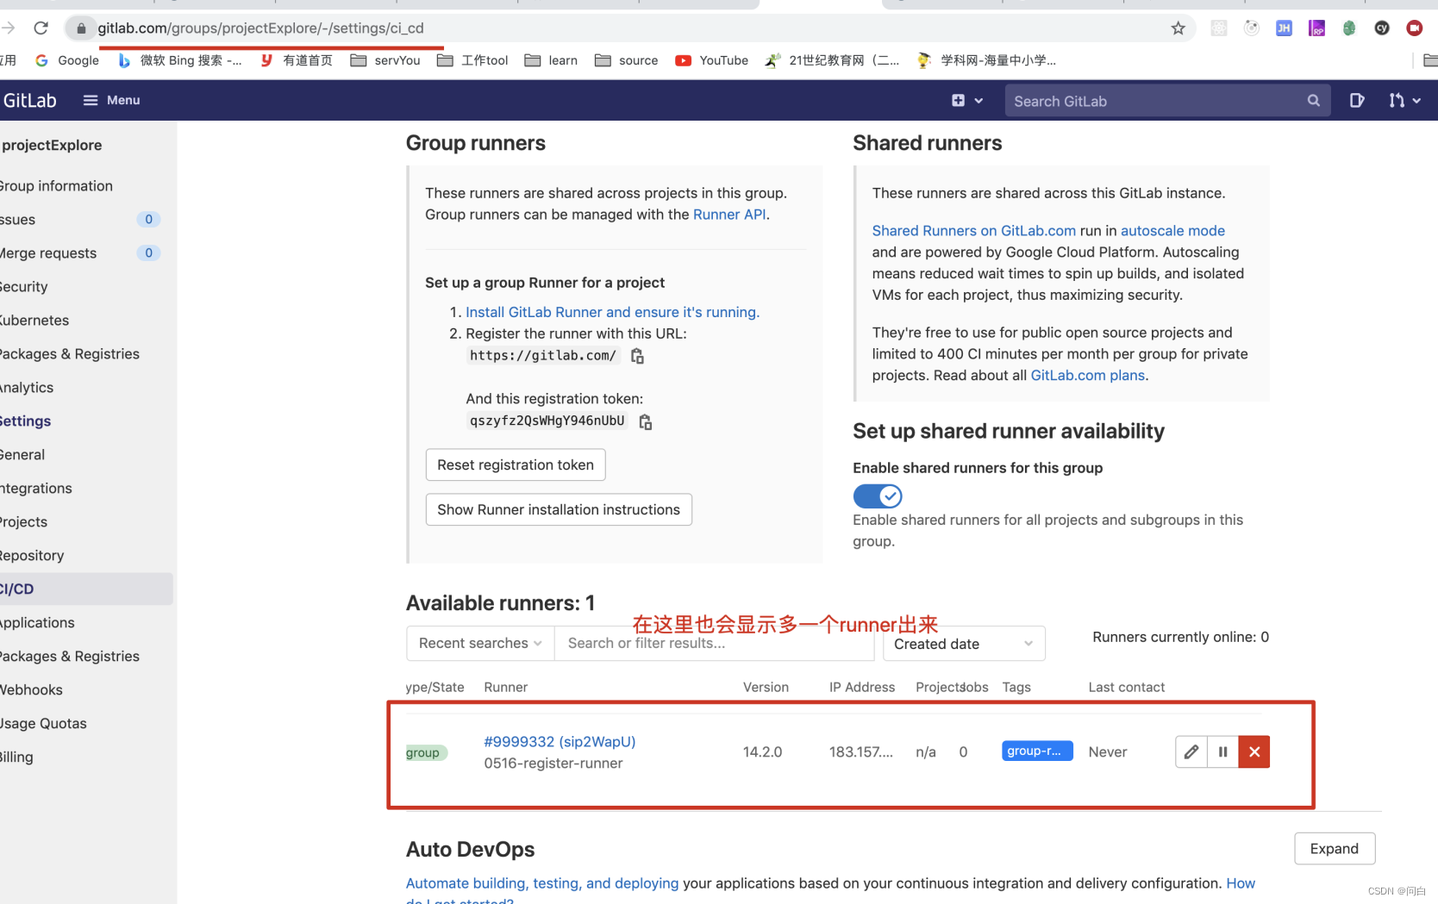Select Repository in Settings sidebar
Viewport: 1438px width, 904px height.
(32, 556)
